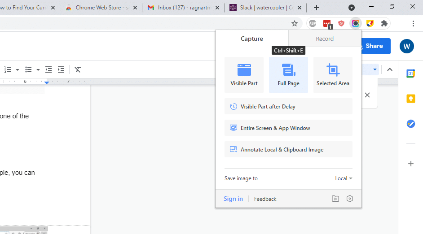Open recorded videos folder icon
Image resolution: width=423 pixels, height=234 pixels.
tap(335, 199)
